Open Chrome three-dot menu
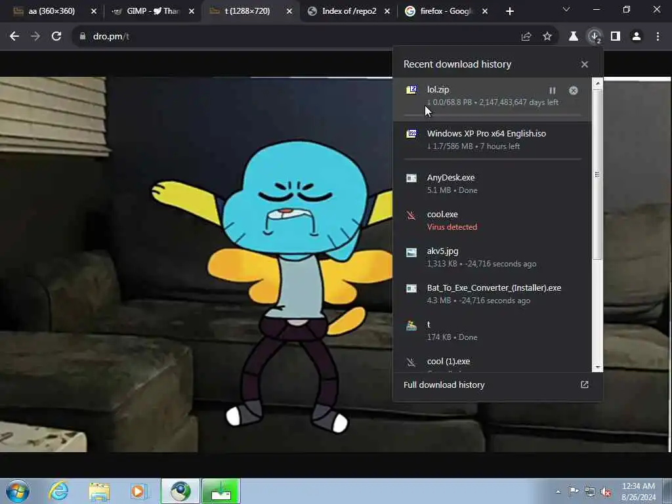 coord(658,37)
